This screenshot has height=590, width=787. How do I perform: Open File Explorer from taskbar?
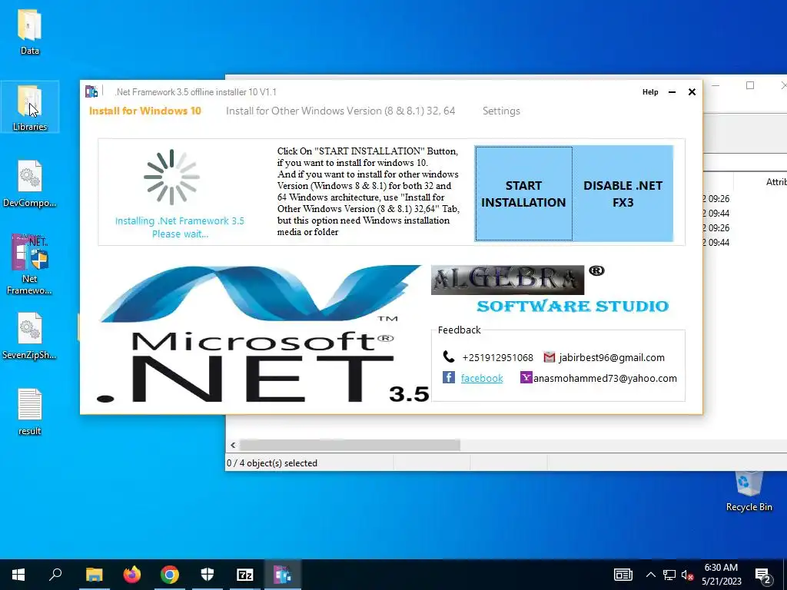(x=94, y=575)
